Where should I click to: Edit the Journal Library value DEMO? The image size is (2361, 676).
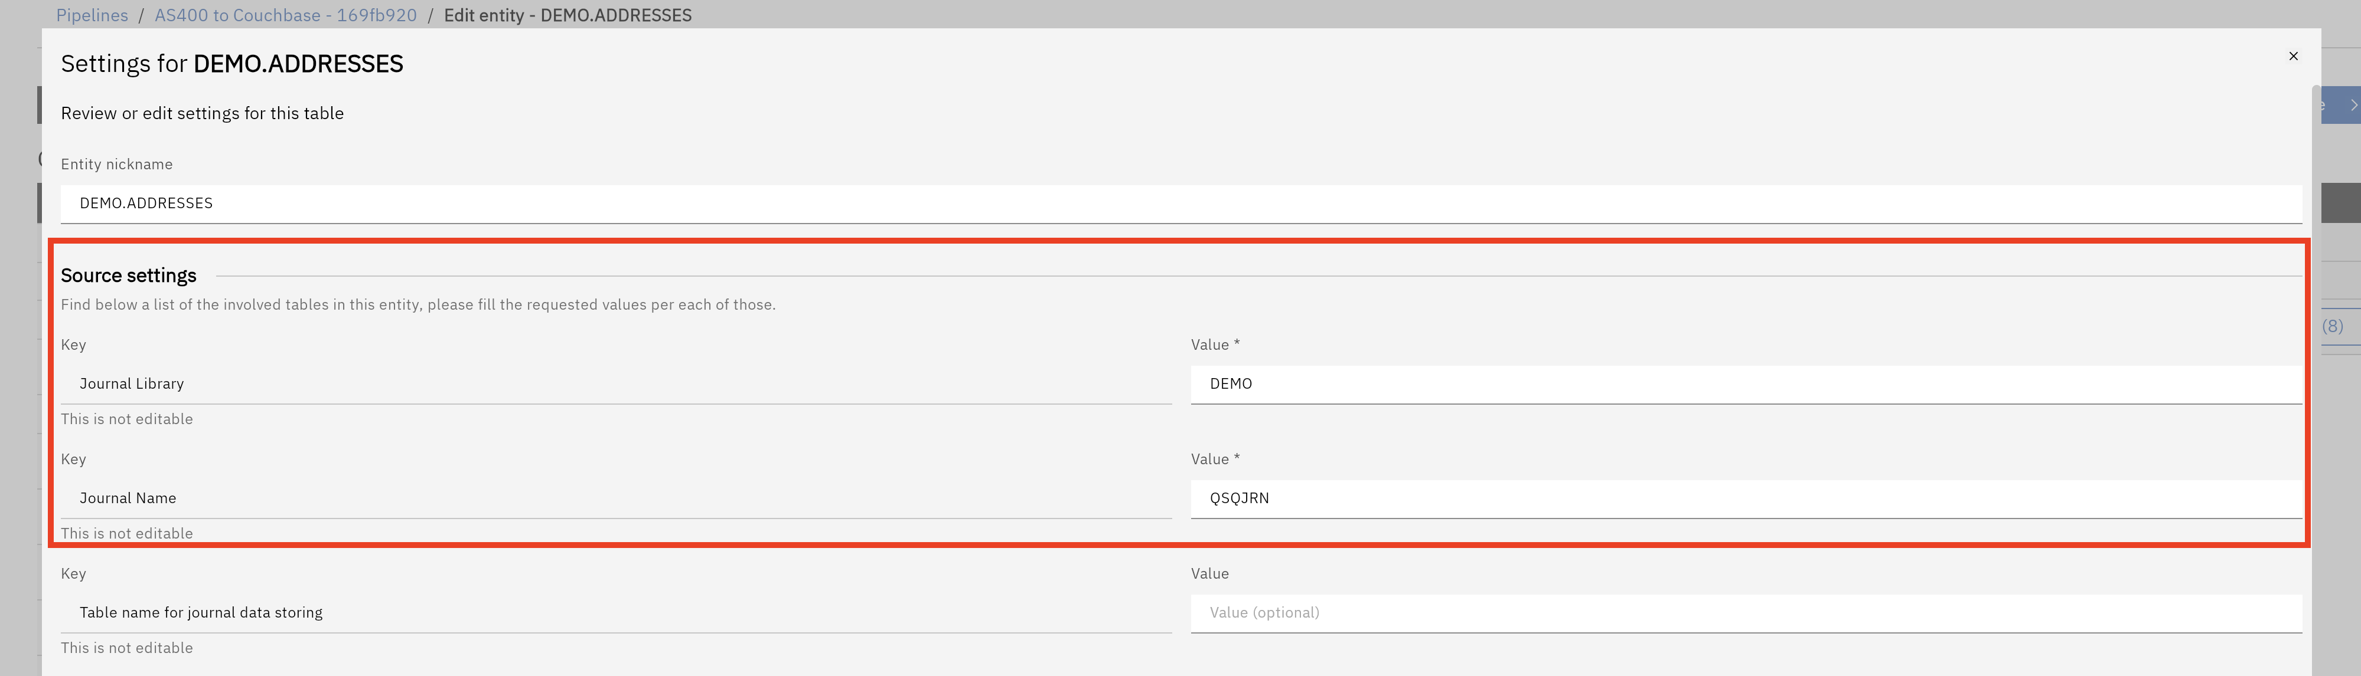pos(1746,384)
